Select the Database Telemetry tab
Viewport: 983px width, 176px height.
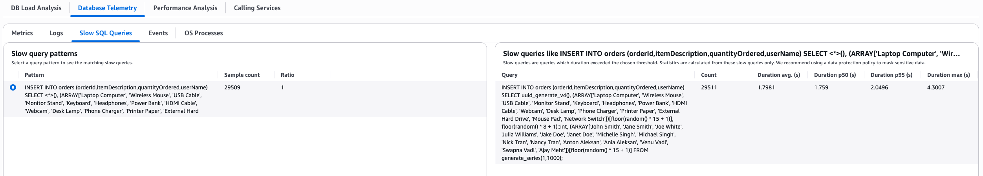click(x=107, y=8)
